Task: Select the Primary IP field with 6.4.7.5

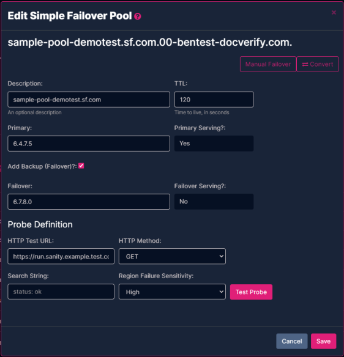Action: 89,144
